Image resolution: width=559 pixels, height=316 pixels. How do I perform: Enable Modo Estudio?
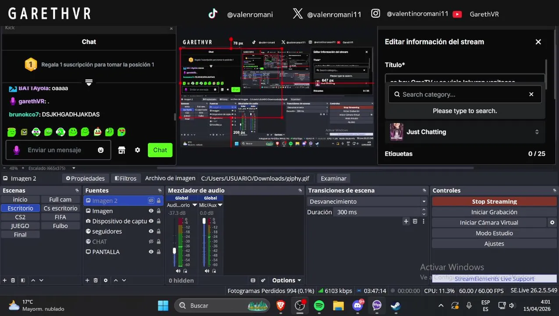pos(494,233)
